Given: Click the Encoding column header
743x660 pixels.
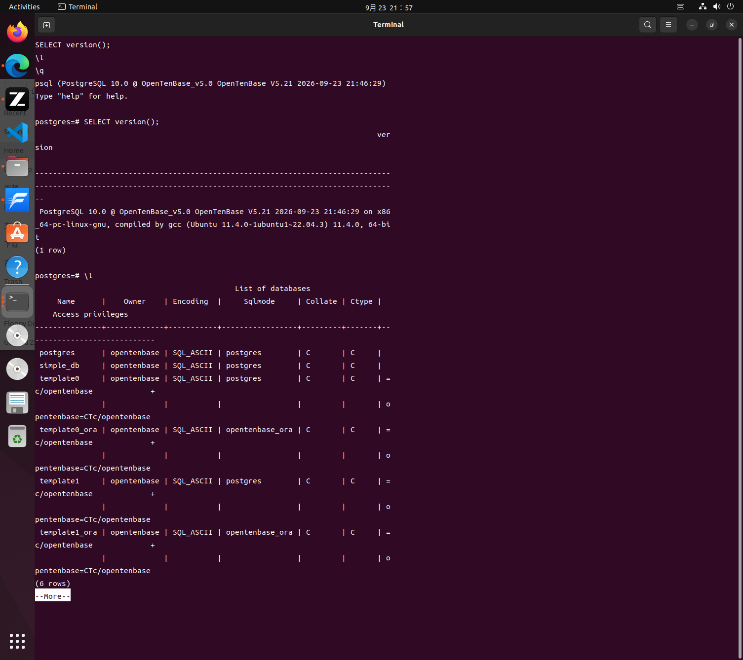Looking at the screenshot, I should [191, 301].
